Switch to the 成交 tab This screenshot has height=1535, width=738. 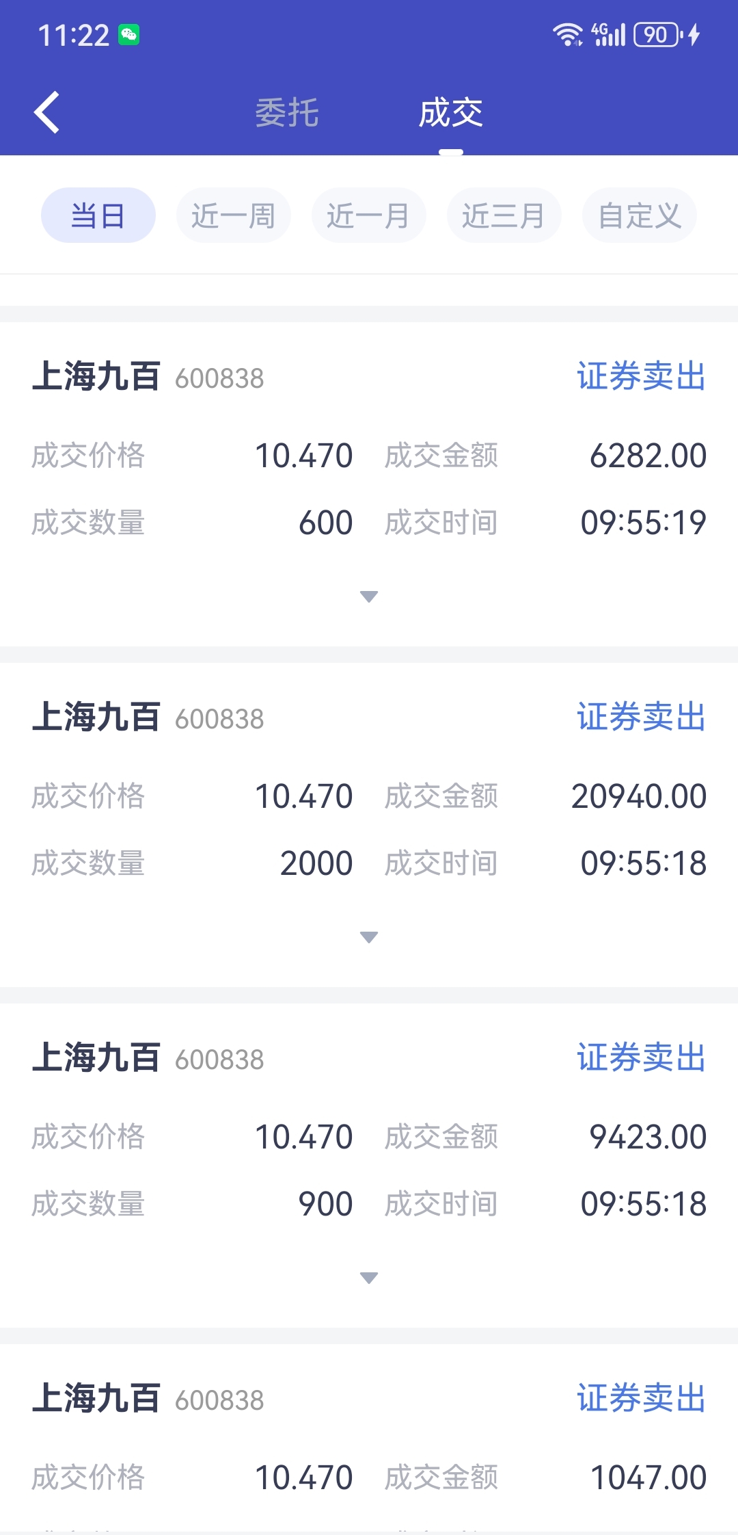coord(451,113)
